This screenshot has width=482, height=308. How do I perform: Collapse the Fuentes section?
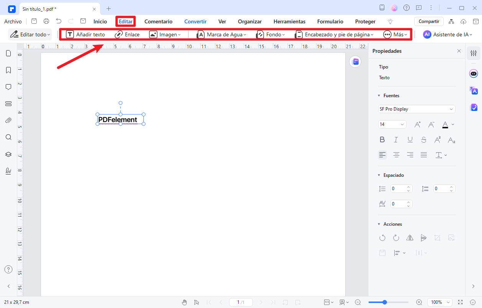[x=379, y=96]
